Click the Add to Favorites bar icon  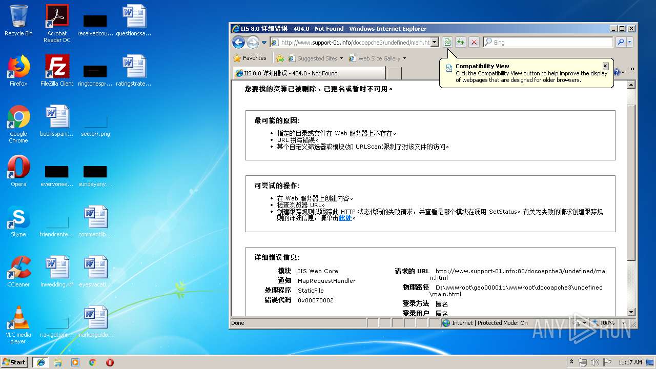point(280,58)
